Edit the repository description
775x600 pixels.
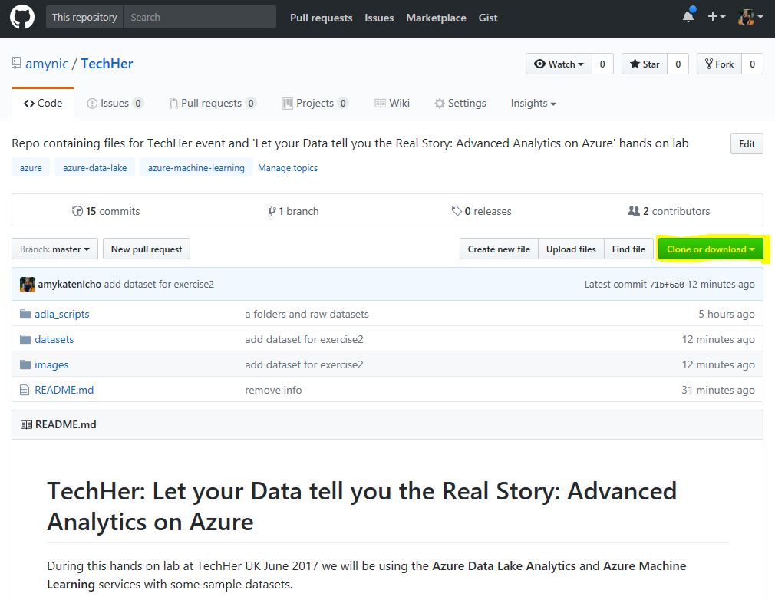click(747, 143)
